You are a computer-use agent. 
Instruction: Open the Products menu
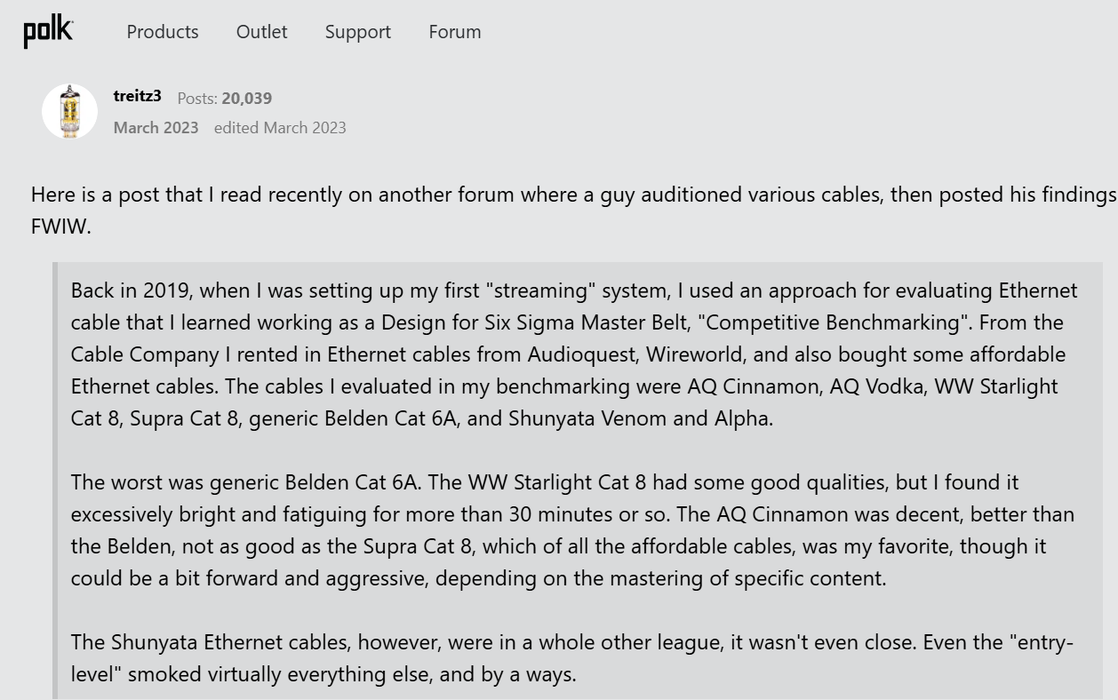tap(163, 32)
